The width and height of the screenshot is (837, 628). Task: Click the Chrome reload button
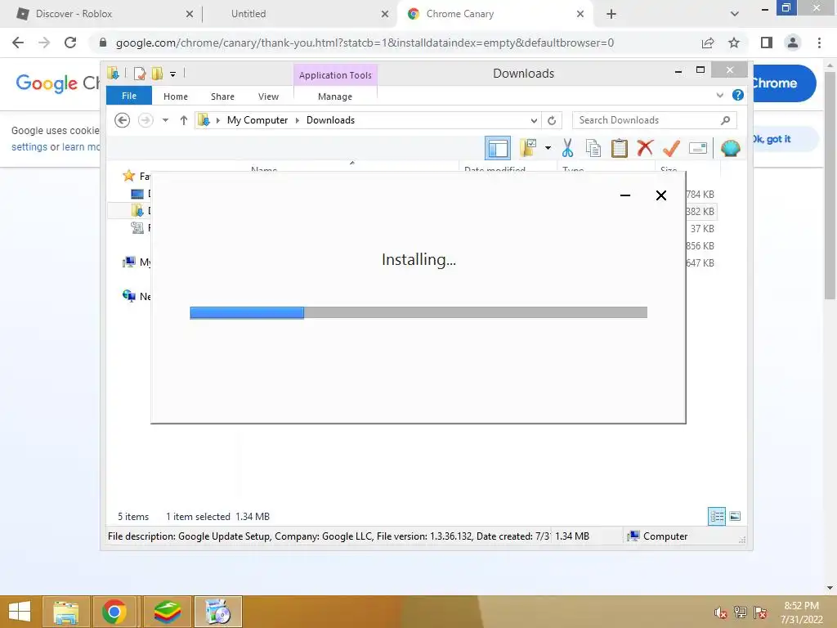point(70,43)
